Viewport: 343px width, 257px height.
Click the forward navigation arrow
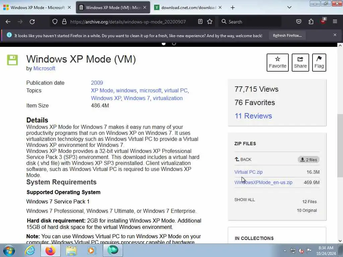pyautogui.click(x=20, y=22)
